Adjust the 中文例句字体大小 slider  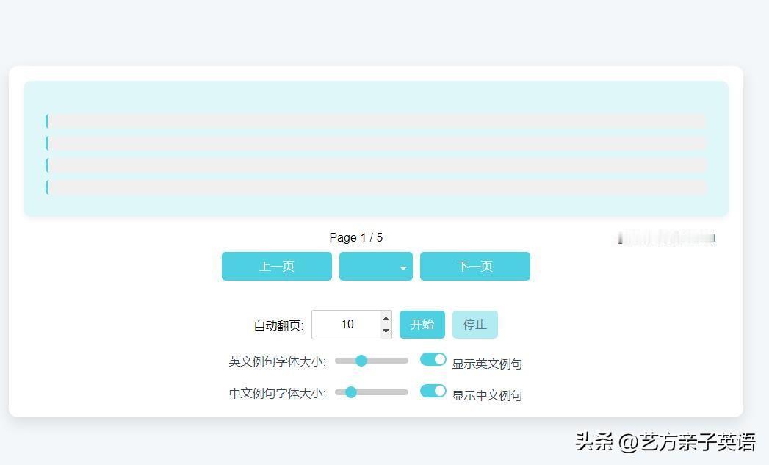(x=371, y=392)
